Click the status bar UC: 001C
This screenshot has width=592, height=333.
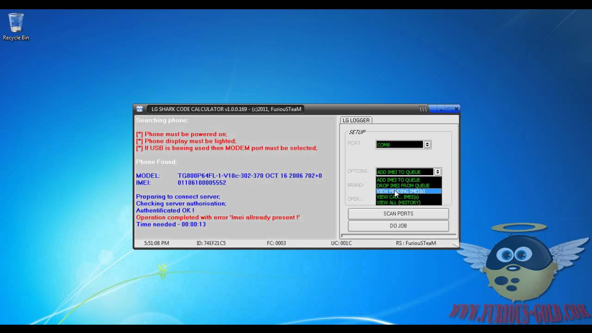tap(341, 243)
